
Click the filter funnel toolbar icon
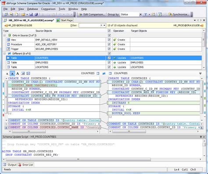(x=145, y=14)
